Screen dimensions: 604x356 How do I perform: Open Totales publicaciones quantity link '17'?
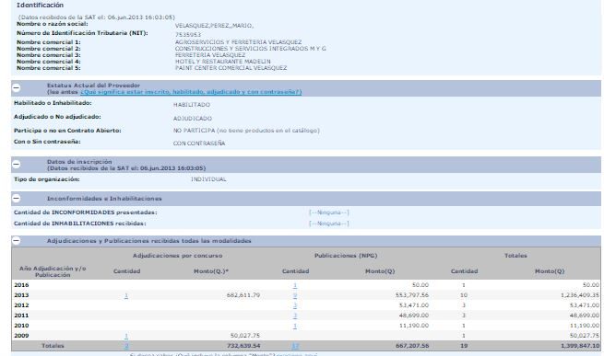[x=295, y=346]
